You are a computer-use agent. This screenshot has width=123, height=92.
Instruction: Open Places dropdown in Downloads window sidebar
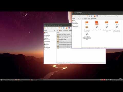(x=75, y=19)
